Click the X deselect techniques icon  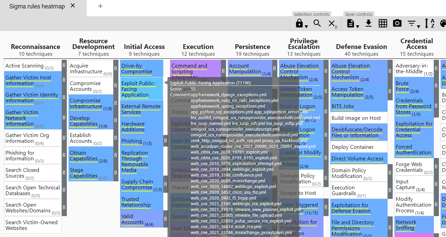coord(333,23)
